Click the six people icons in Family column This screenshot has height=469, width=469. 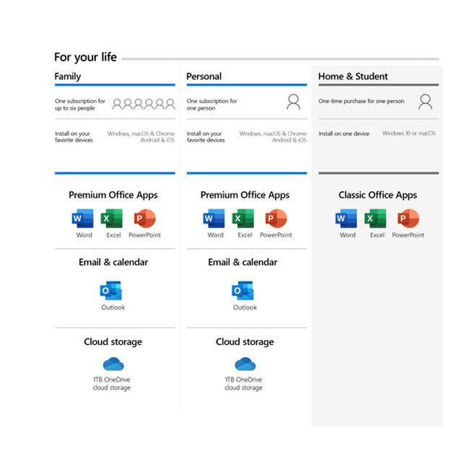(144, 104)
